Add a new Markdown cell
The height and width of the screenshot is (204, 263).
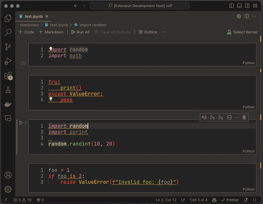51,32
